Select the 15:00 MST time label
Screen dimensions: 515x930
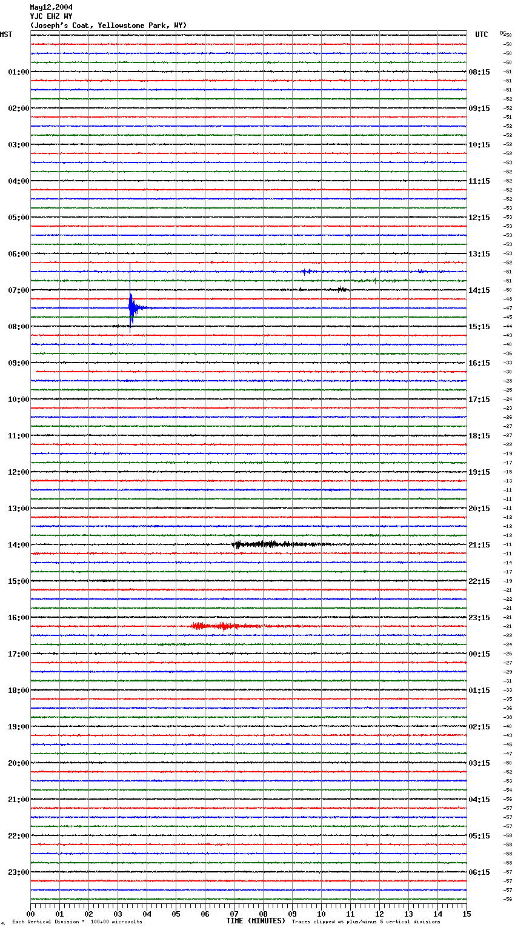point(18,581)
